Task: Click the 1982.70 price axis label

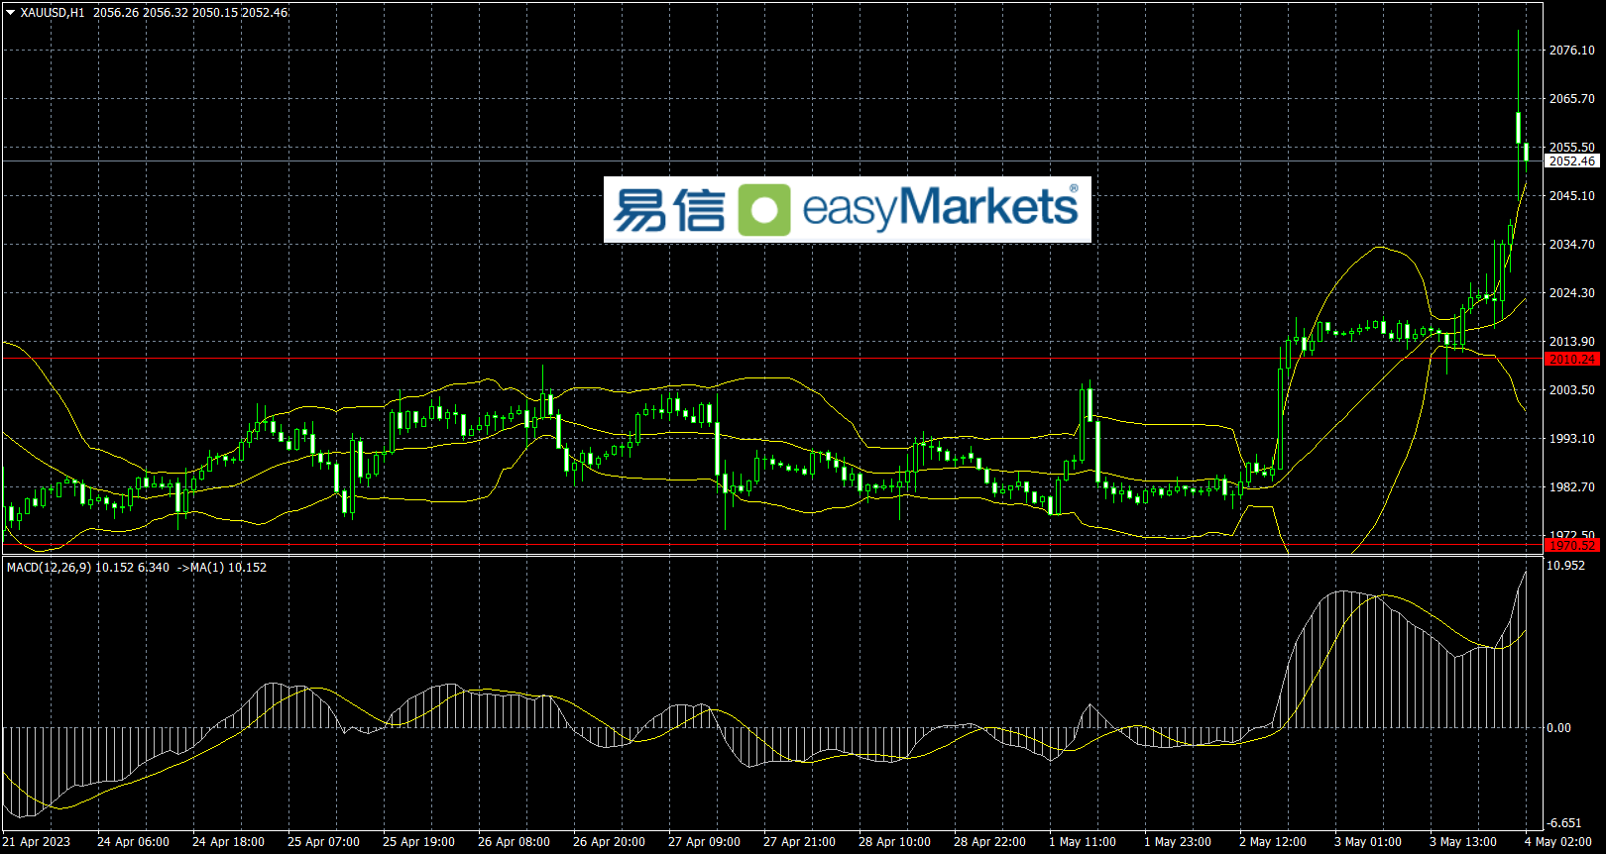Action: coord(1572,487)
